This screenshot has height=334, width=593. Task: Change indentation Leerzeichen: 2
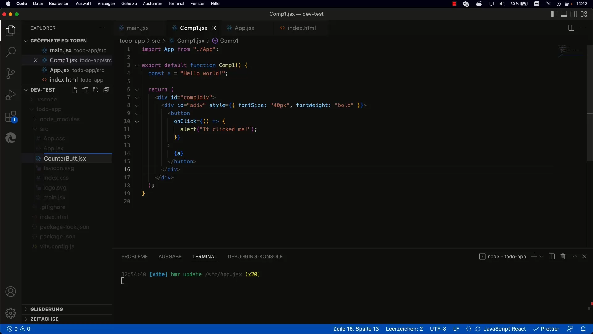tap(404, 329)
